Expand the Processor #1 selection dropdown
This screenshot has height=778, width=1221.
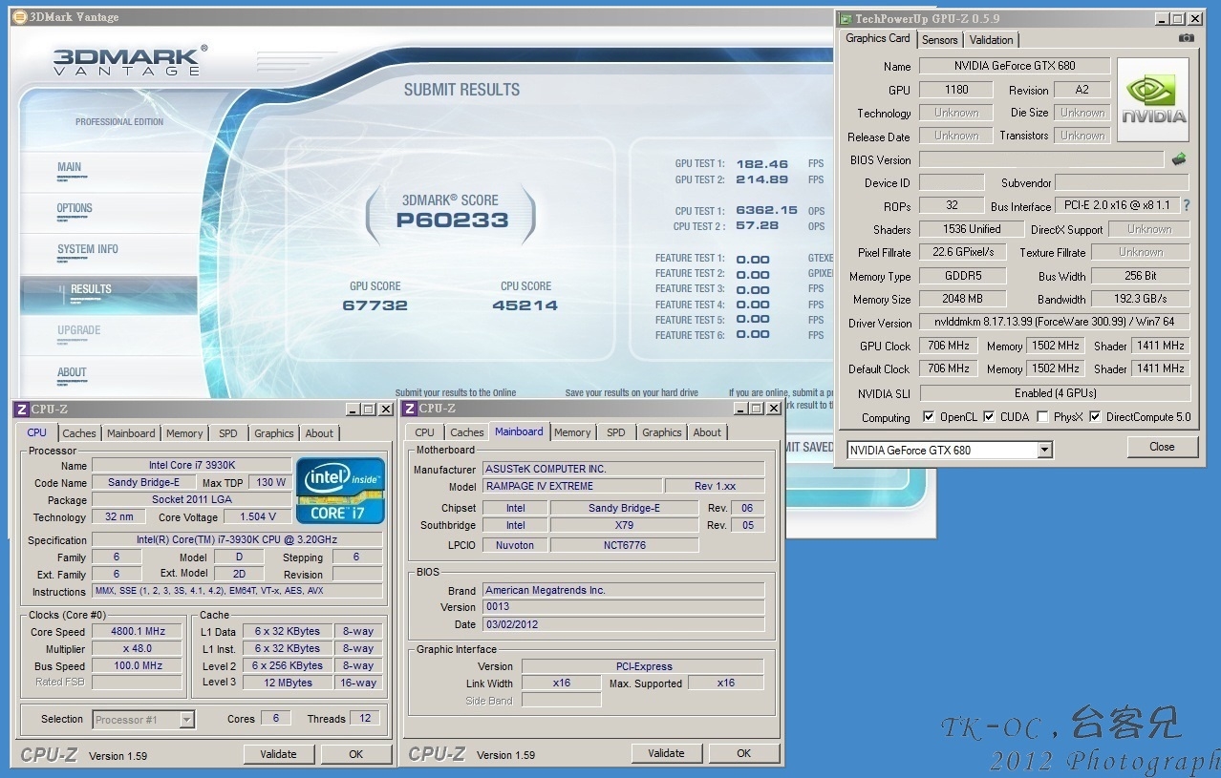pos(186,720)
